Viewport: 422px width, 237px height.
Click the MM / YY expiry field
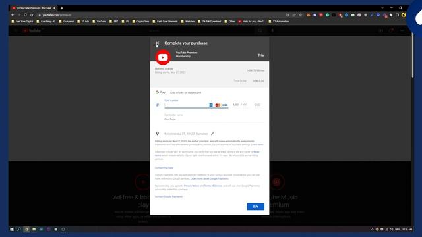click(239, 105)
